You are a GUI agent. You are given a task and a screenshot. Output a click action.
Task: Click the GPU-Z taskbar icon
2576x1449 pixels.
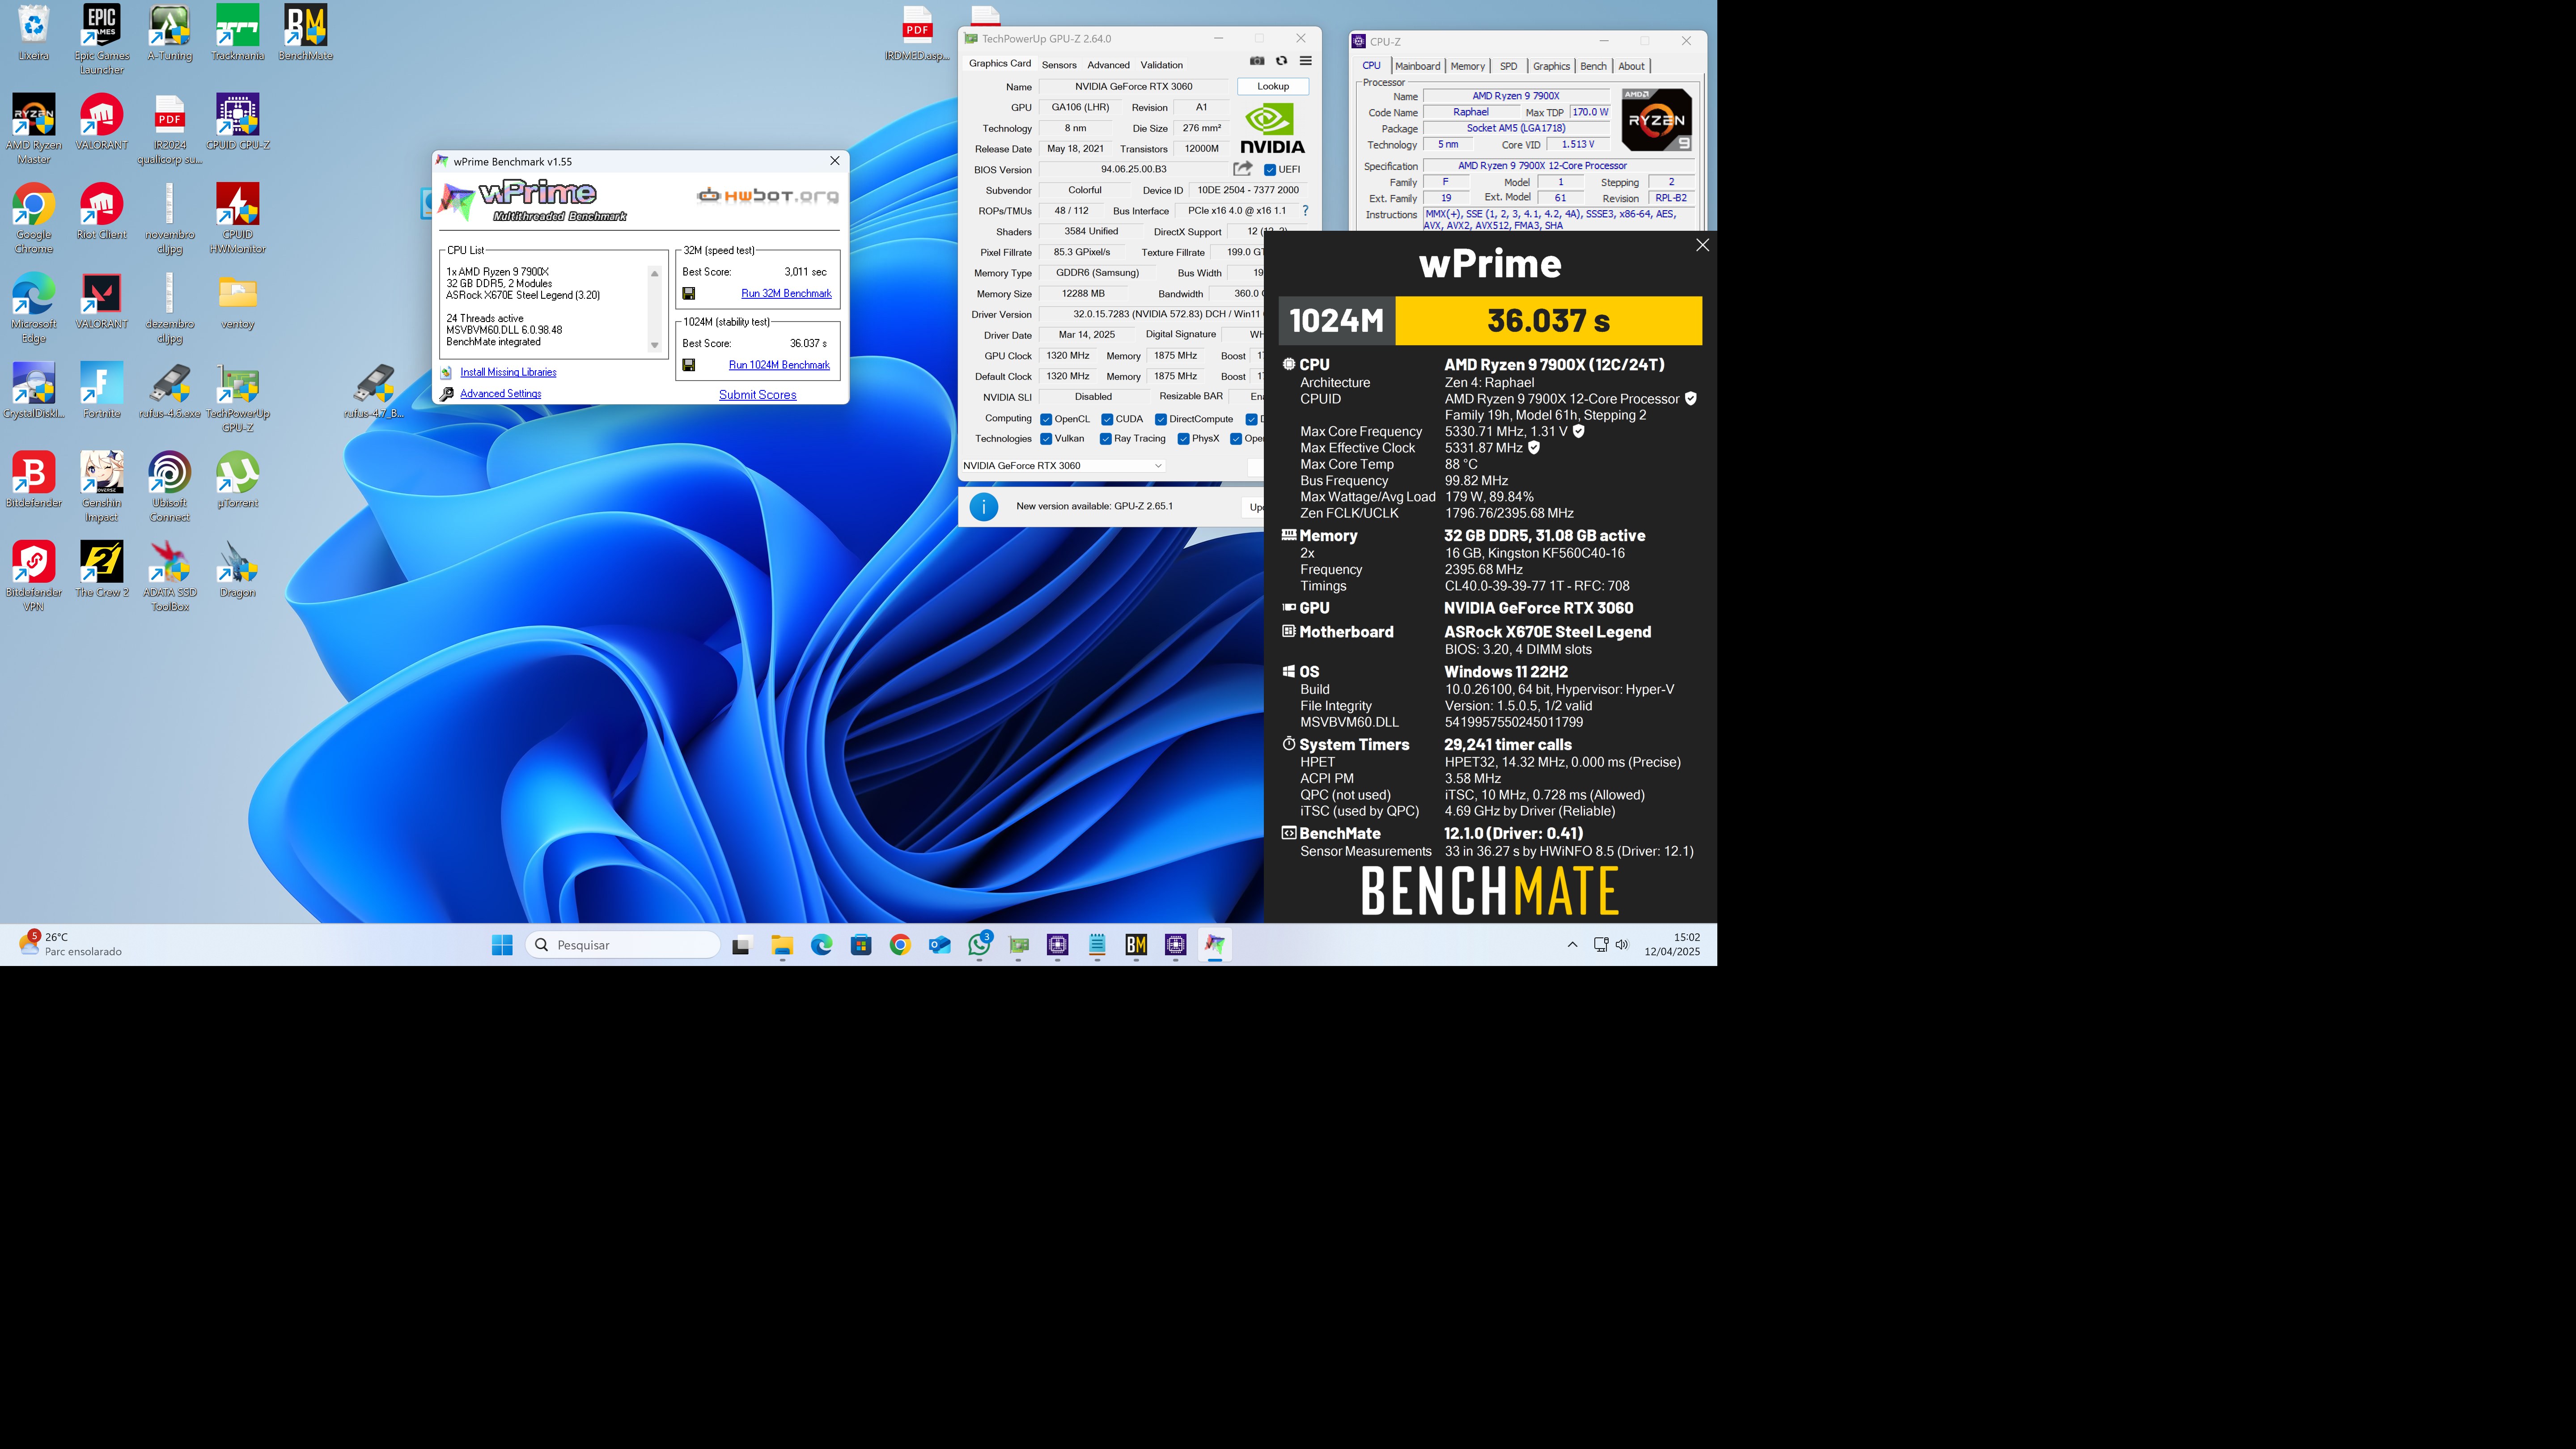pyautogui.click(x=1018, y=944)
